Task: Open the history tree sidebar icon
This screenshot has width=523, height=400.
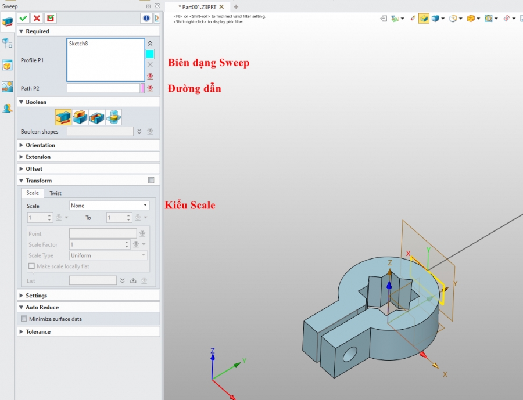Action: tap(7, 44)
